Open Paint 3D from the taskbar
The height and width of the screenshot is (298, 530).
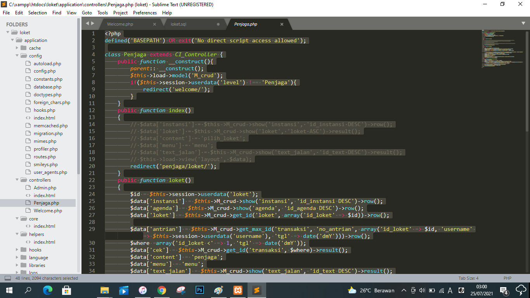coord(218,290)
